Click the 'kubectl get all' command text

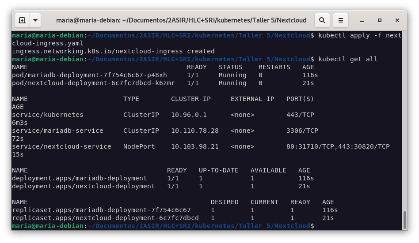coord(348,60)
